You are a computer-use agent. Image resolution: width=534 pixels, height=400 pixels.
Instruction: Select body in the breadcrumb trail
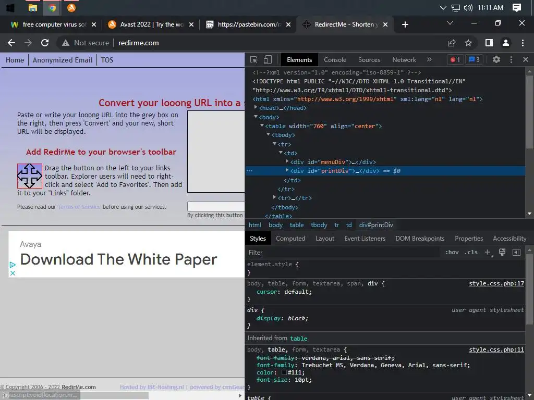point(275,225)
